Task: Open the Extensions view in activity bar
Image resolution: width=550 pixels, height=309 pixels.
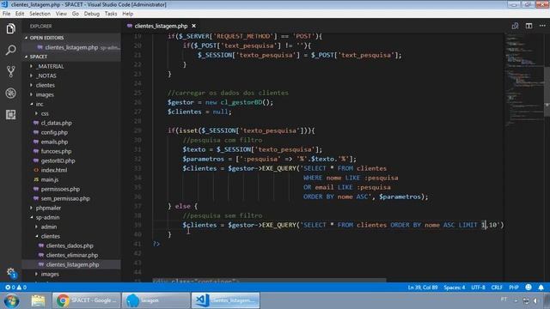Action: point(10,114)
